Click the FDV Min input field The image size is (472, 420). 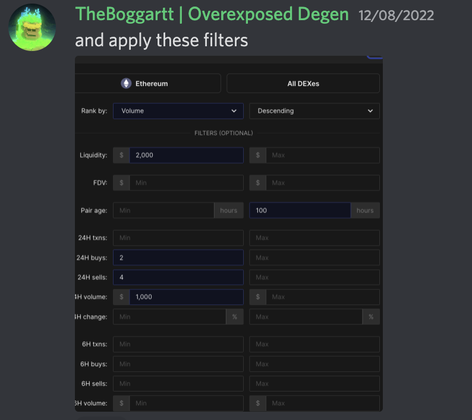tap(186, 183)
